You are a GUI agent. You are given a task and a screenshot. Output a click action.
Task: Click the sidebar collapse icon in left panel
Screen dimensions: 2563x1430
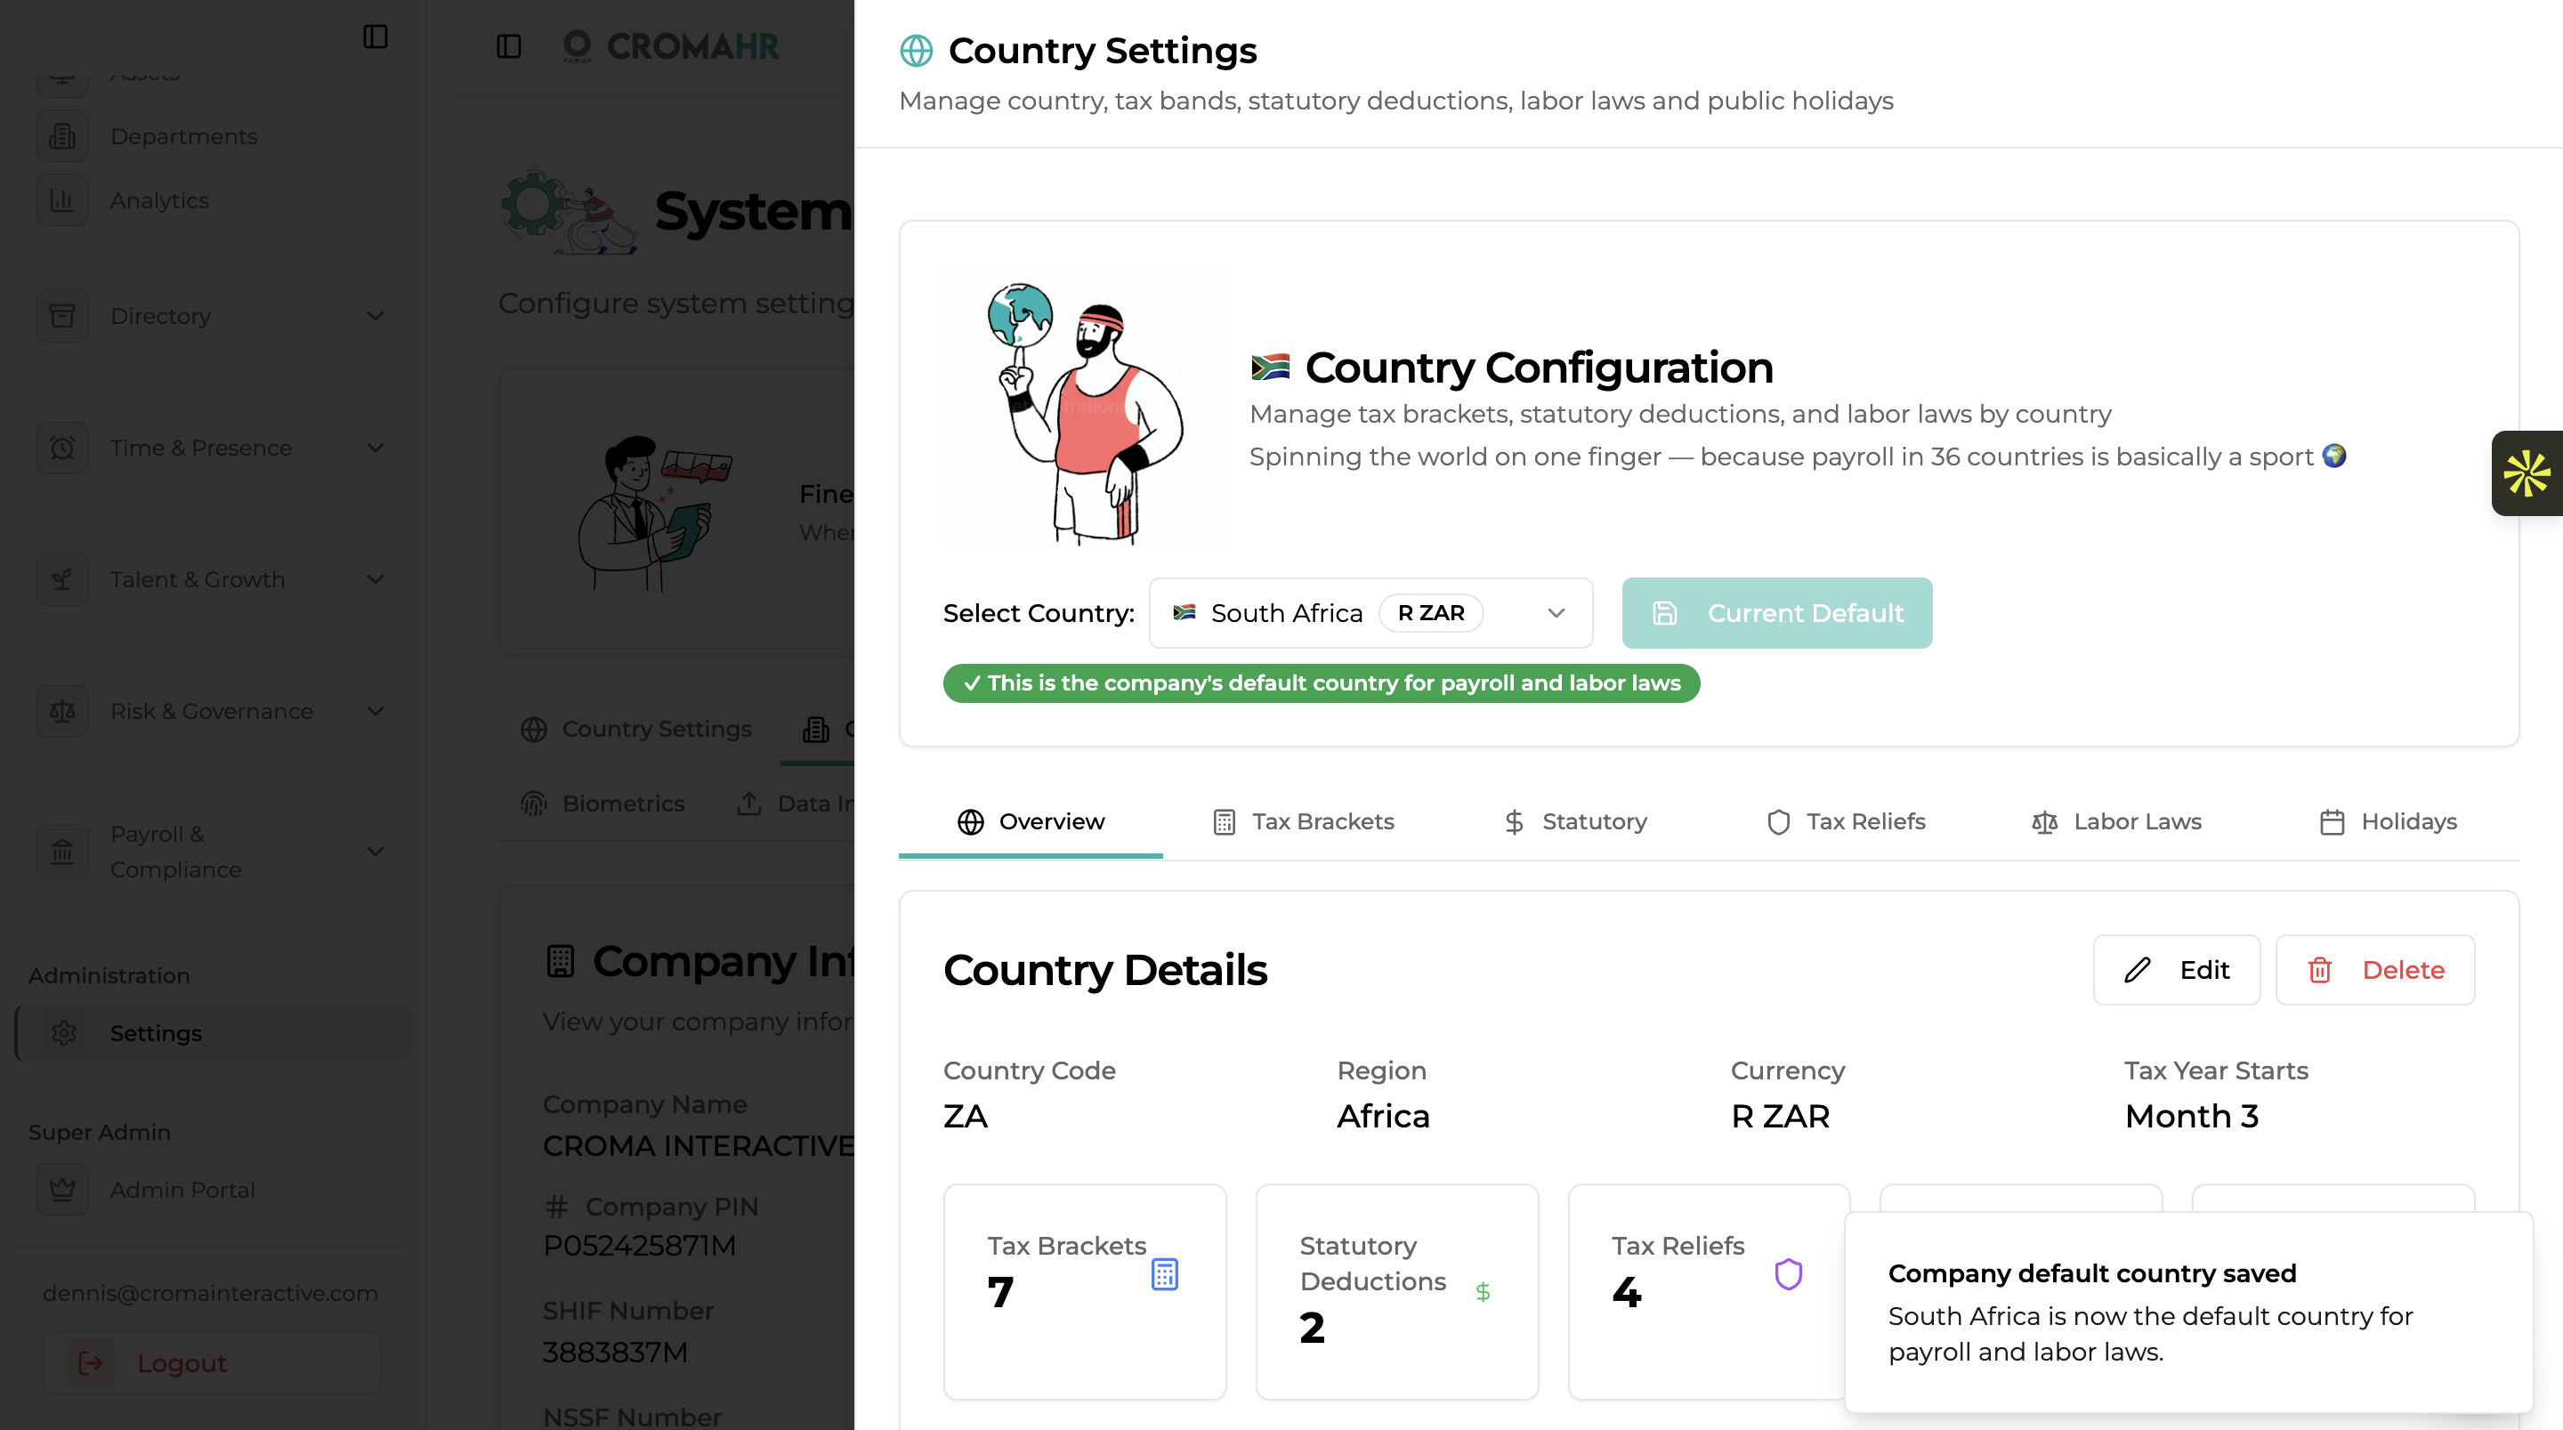pyautogui.click(x=375, y=36)
